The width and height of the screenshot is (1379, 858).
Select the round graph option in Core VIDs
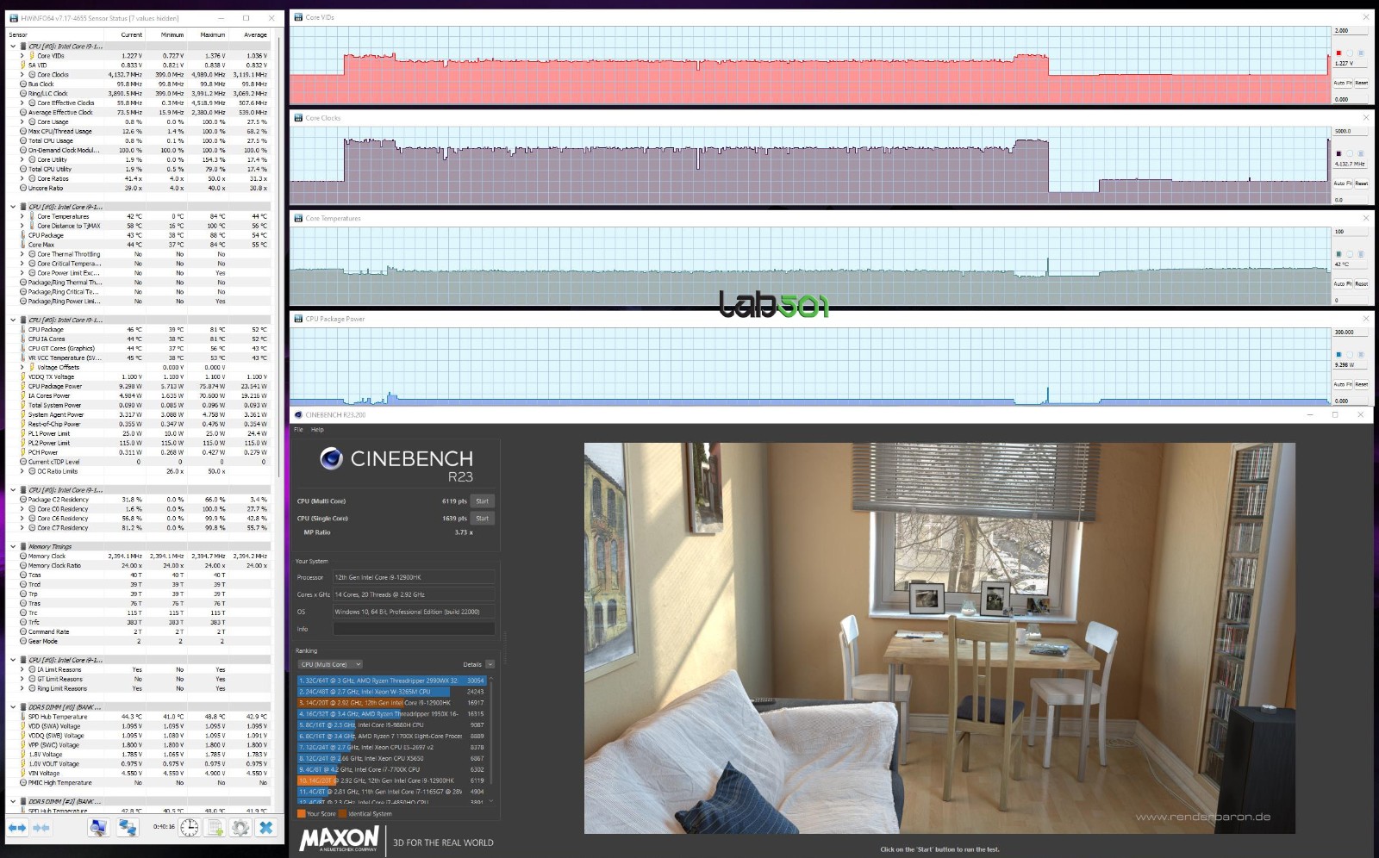(x=1350, y=53)
